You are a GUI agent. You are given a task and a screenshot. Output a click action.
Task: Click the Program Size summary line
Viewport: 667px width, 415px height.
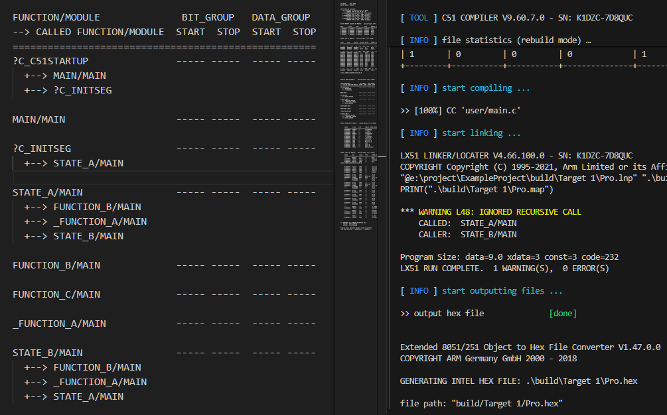[x=510, y=257]
